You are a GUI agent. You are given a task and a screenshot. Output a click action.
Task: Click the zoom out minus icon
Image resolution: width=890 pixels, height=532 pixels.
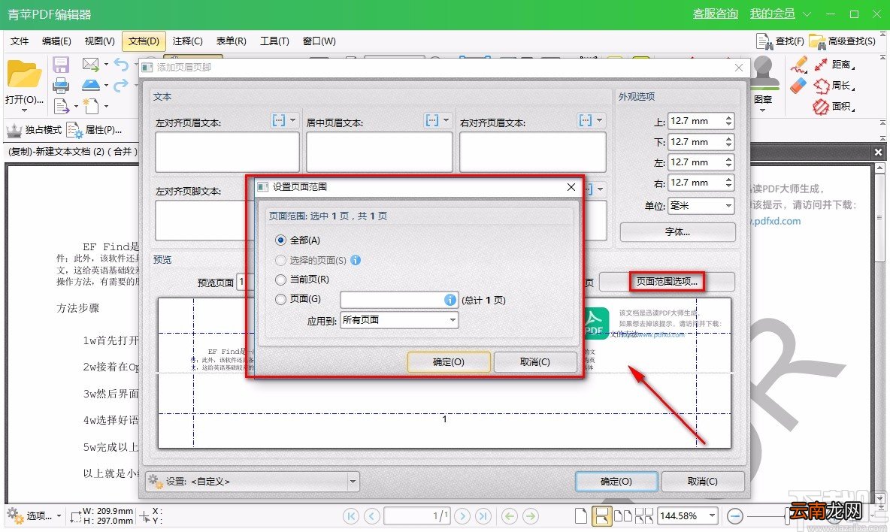point(735,516)
